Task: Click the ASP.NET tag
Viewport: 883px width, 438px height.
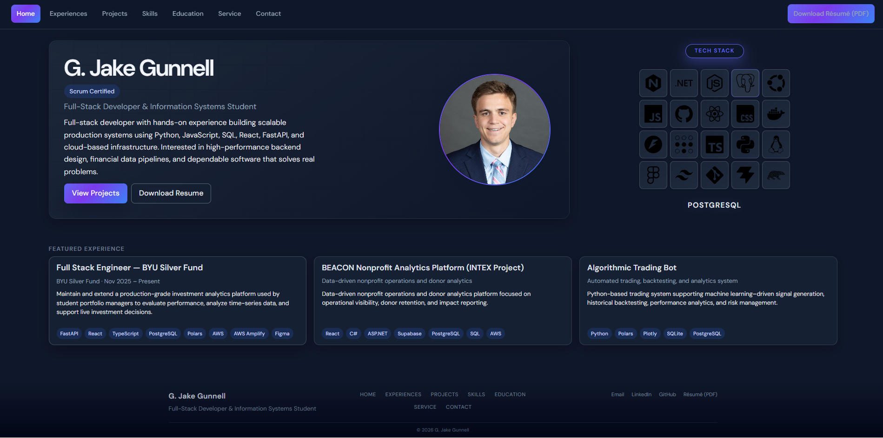Action: (x=378, y=333)
